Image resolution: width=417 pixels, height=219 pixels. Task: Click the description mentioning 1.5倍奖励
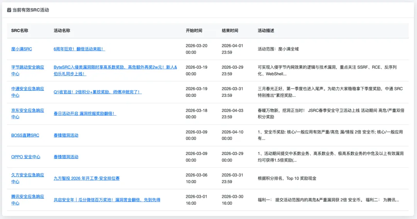(331, 157)
